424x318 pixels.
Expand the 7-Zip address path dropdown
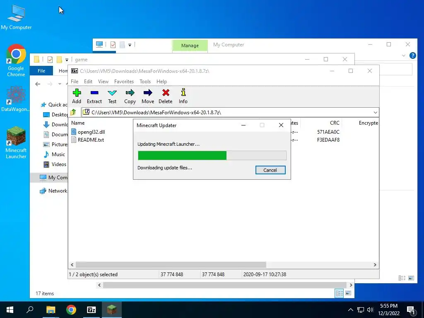click(375, 113)
